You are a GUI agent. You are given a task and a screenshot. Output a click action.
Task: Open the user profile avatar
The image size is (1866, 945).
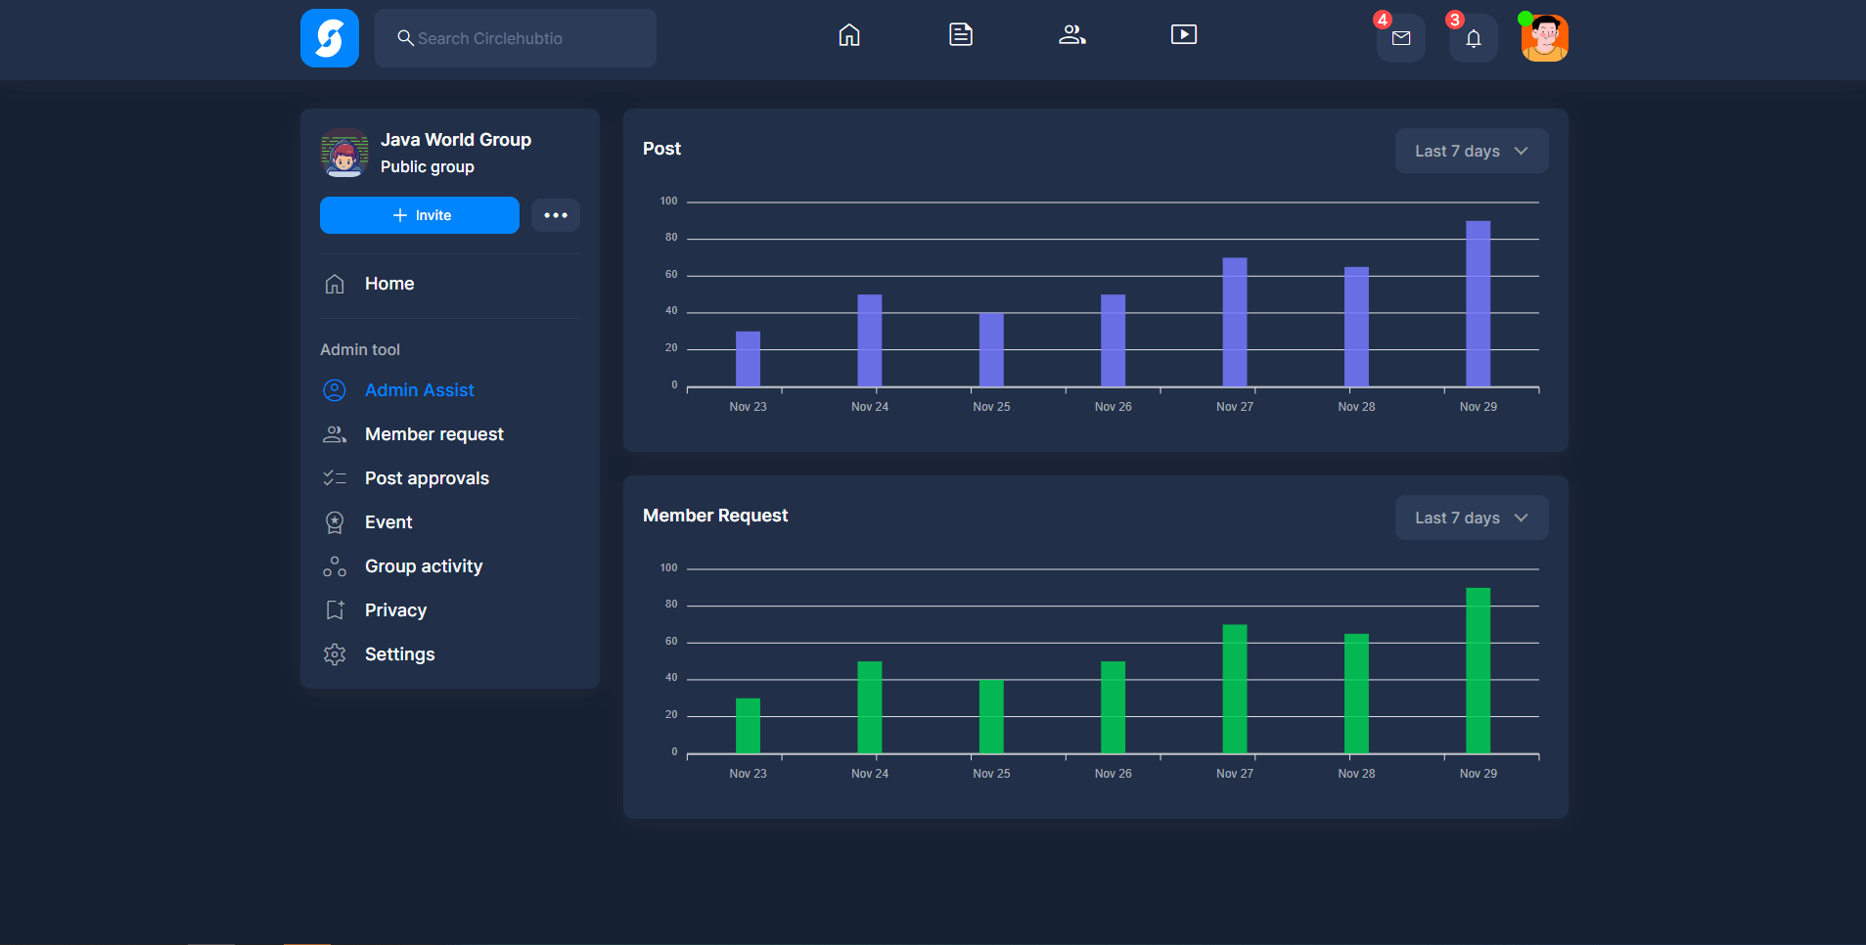pyautogui.click(x=1545, y=38)
